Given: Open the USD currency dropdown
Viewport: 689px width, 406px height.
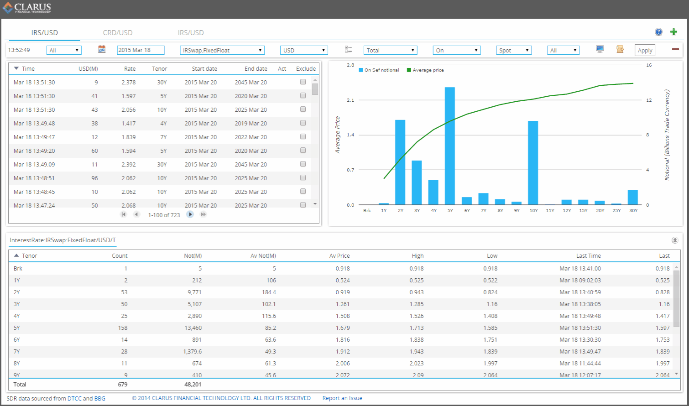Looking at the screenshot, I should [304, 50].
